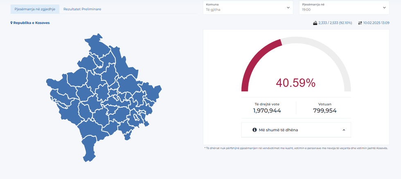This screenshot has height=179, width=401.
Task: Click the 40.59% turnout percentage
Action: 295,83
